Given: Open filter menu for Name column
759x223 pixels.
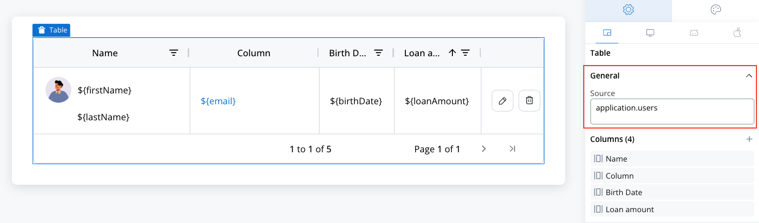Looking at the screenshot, I should pos(174,53).
